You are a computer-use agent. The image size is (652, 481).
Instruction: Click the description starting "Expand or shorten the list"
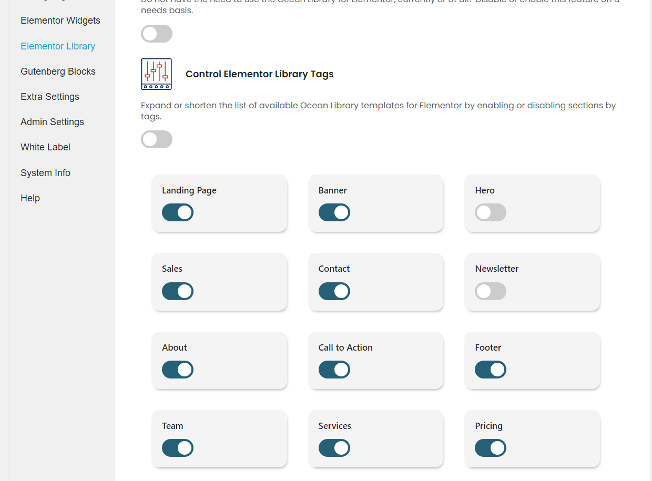378,111
